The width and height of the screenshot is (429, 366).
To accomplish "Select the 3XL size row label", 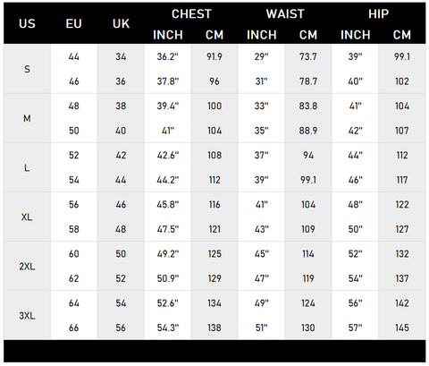I will [x=27, y=316].
